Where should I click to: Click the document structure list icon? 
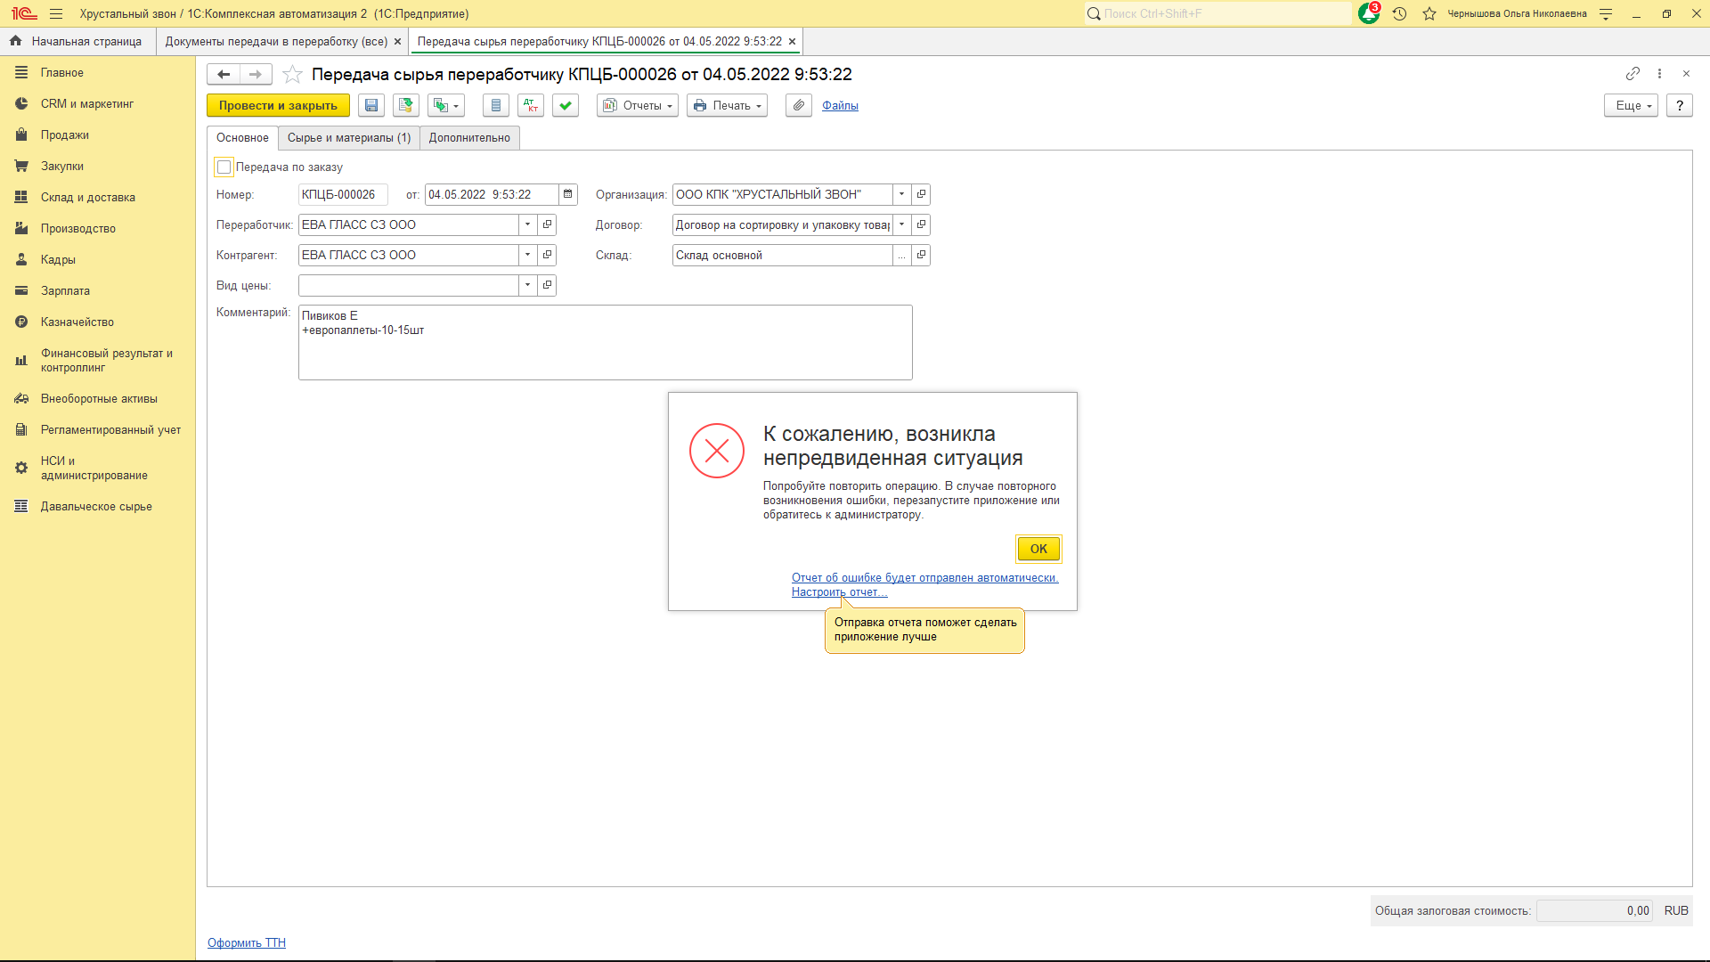[x=496, y=105]
